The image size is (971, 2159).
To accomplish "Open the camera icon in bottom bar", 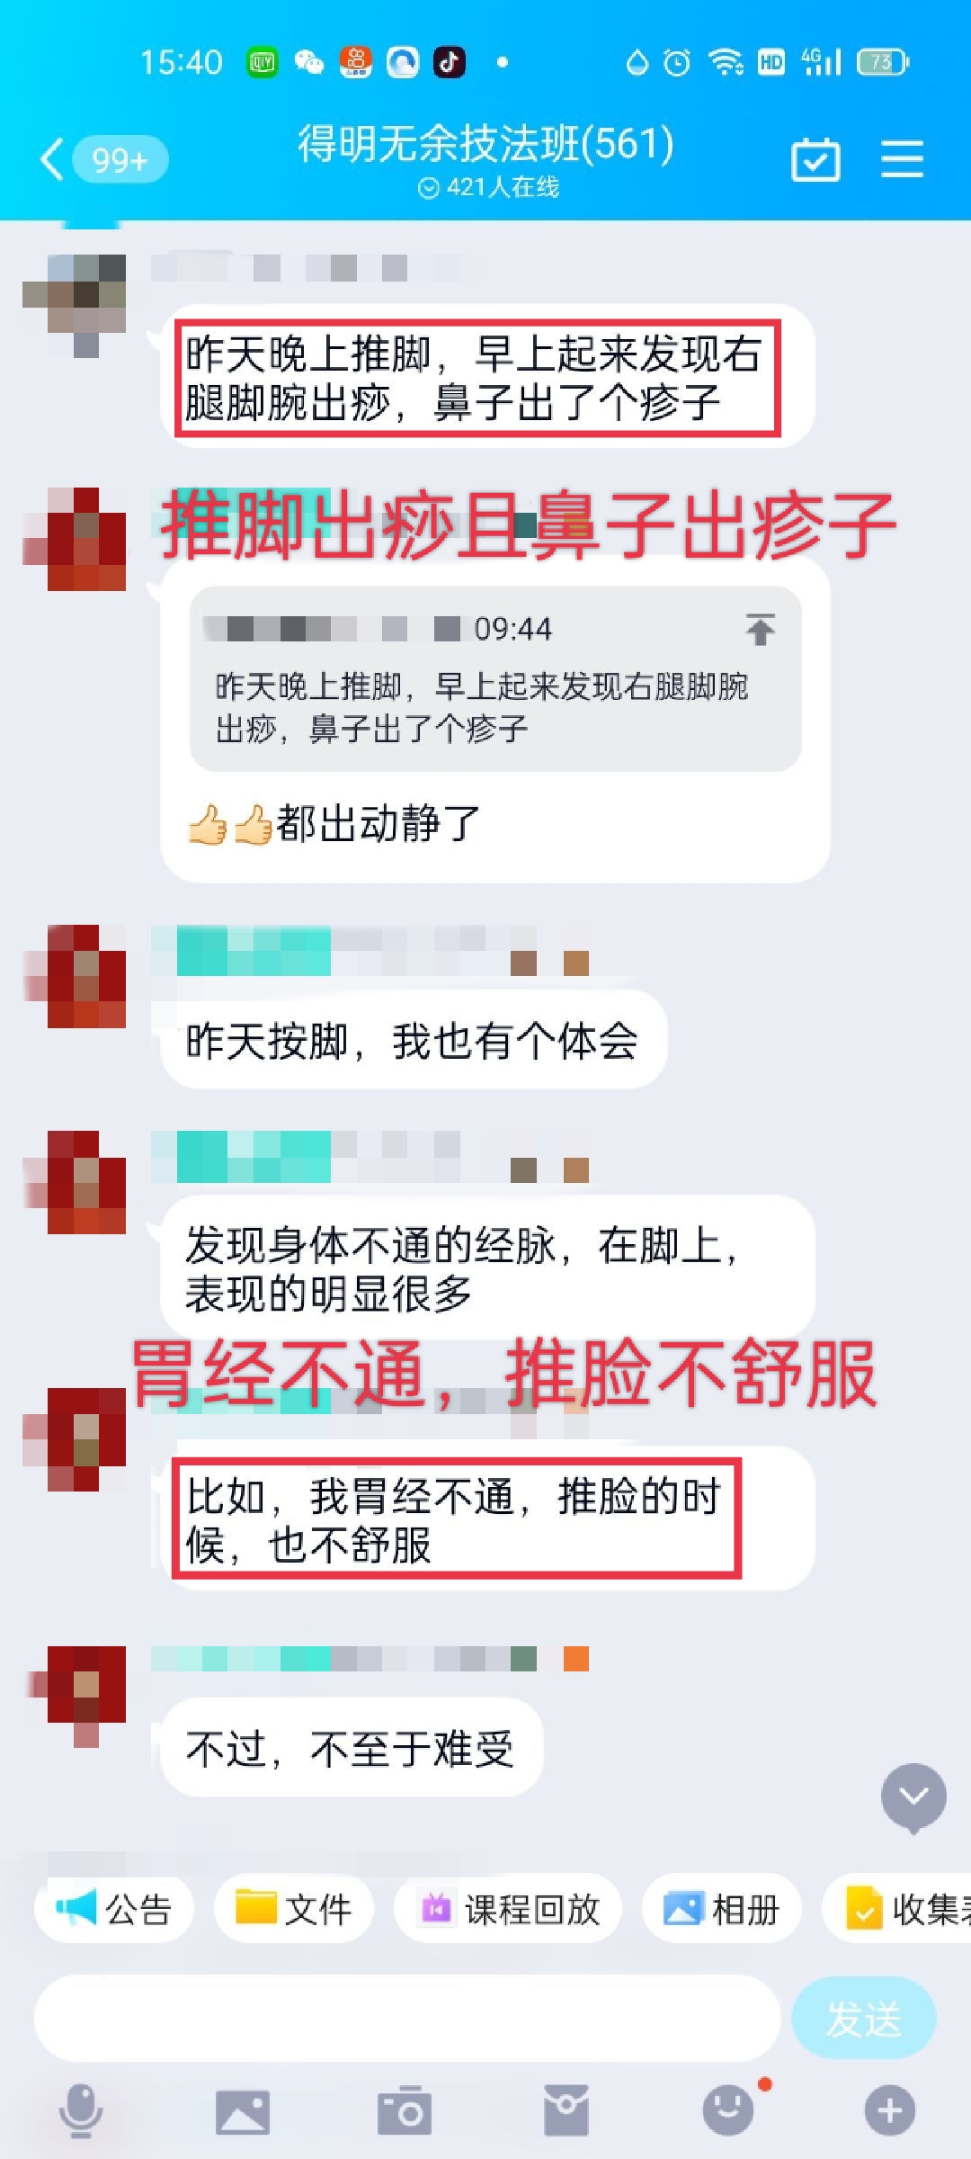I will coord(405,2110).
